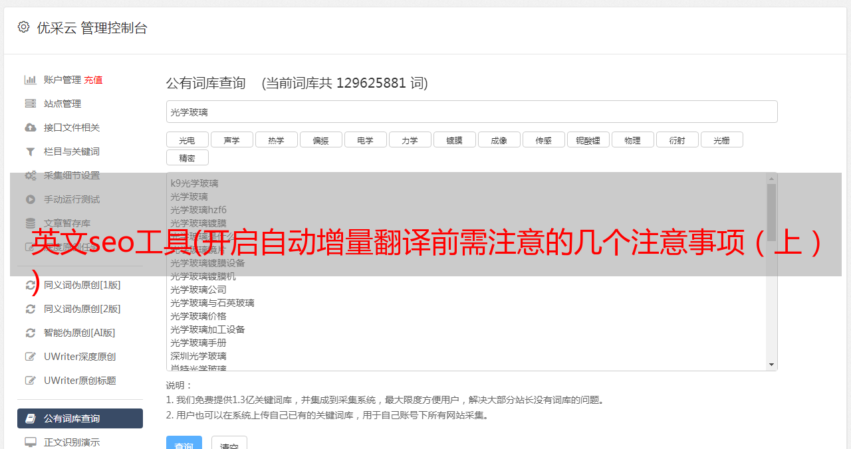Click the refresh icon beside 同义词伪原创[2版]
Screen dimensions: 851x449
(x=31, y=309)
